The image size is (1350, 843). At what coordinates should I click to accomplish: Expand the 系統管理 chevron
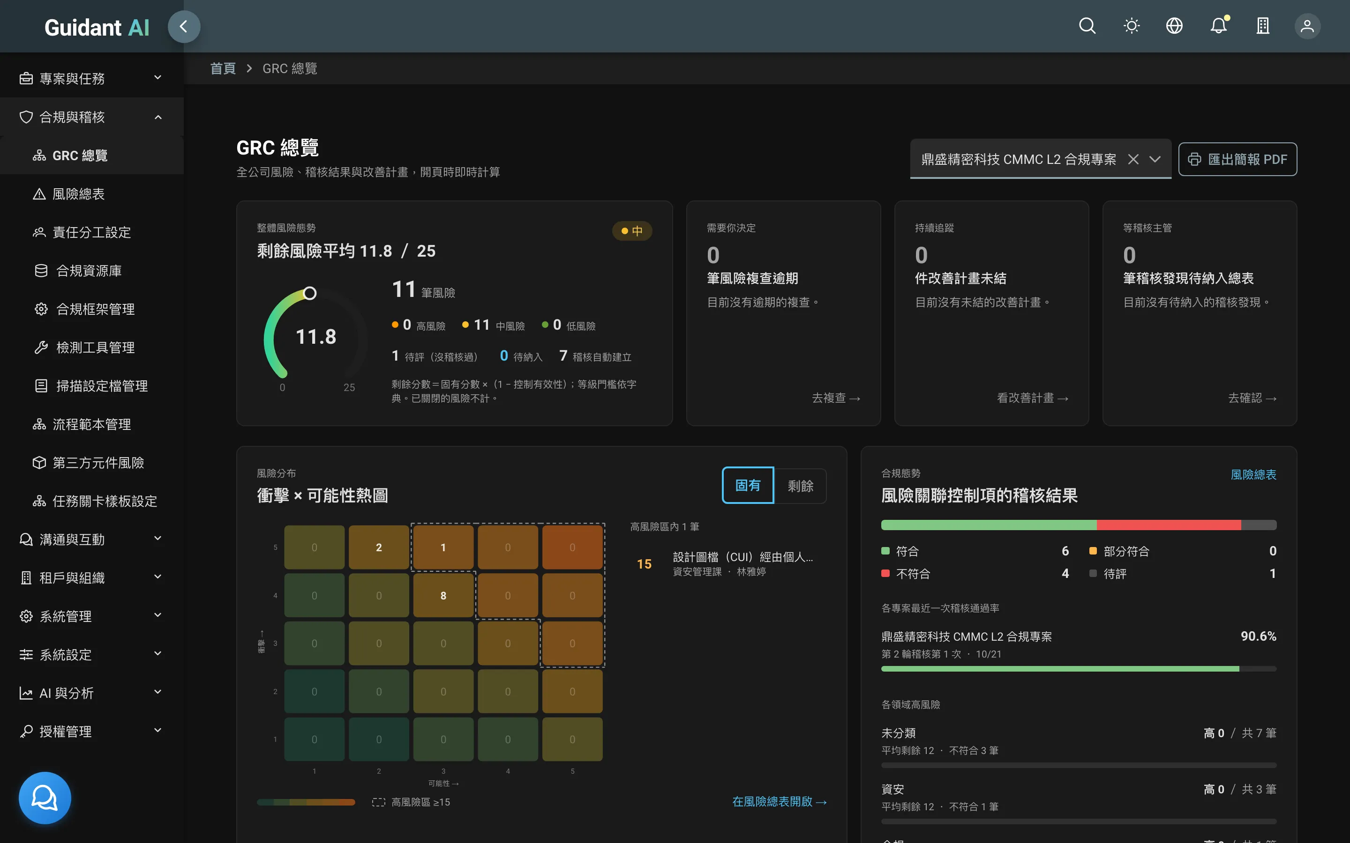(158, 615)
